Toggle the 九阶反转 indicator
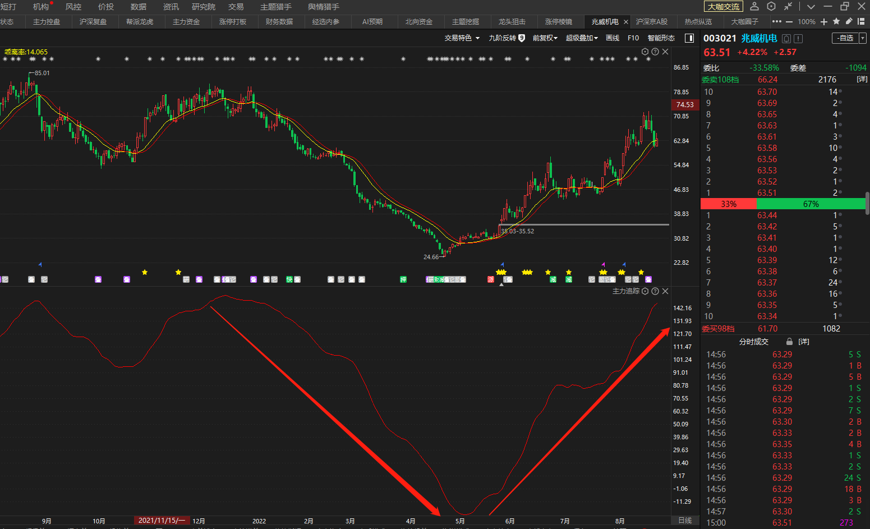The height and width of the screenshot is (529, 870). [506, 38]
